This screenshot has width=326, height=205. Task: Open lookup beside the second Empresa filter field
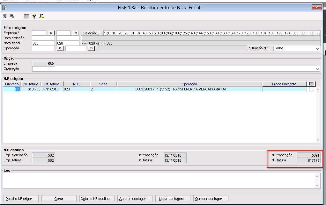pos(76,33)
